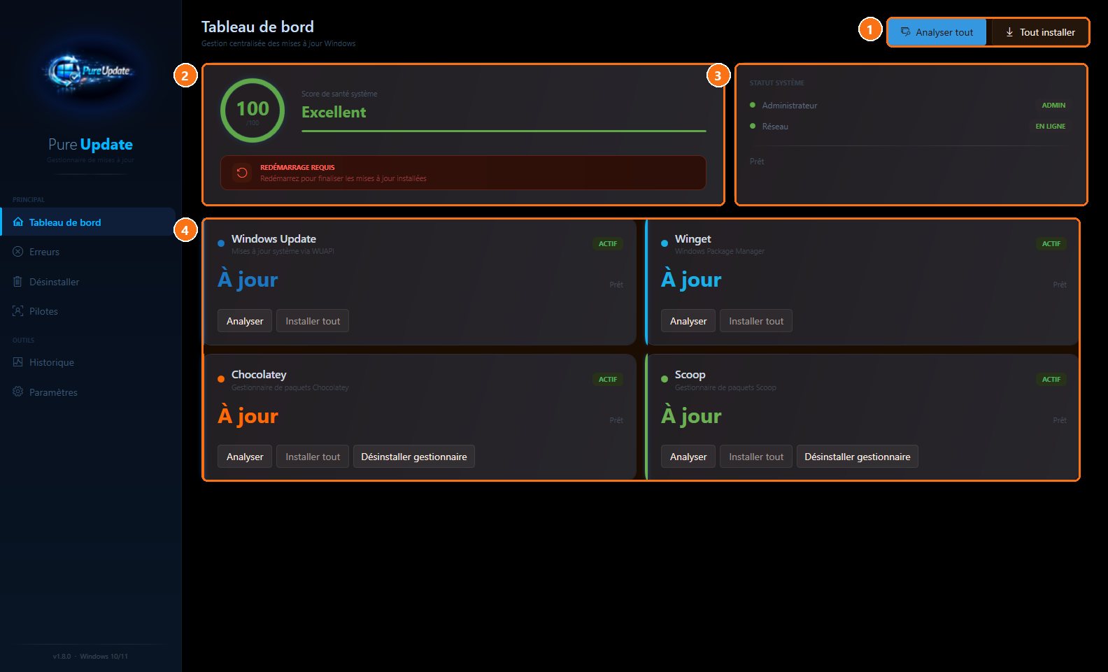Viewport: 1108px width, 672px height.
Task: Click Installer tout on the Winget card
Action: [x=756, y=321]
